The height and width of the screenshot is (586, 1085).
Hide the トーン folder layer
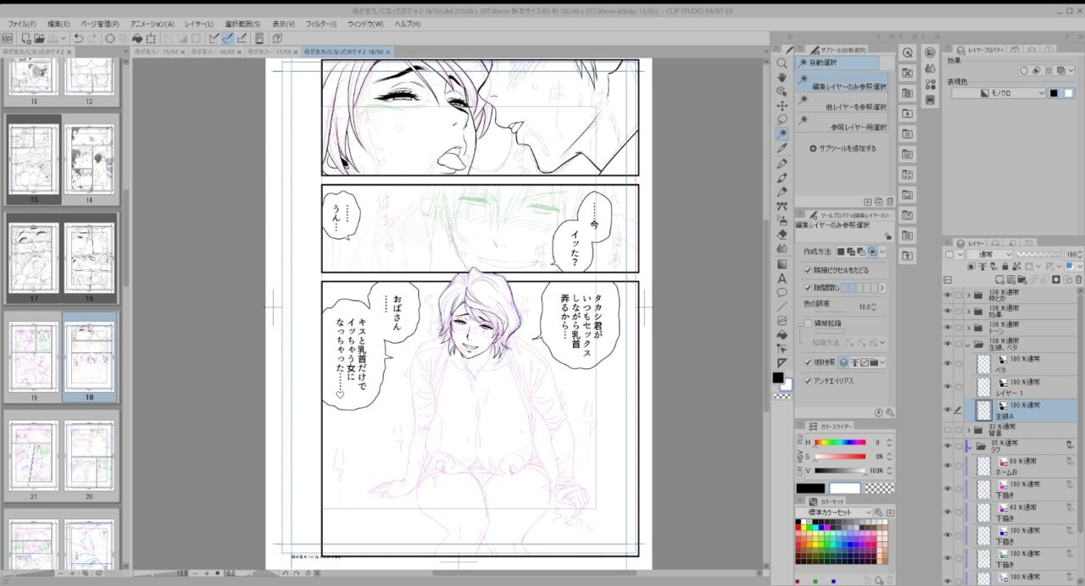pos(948,328)
